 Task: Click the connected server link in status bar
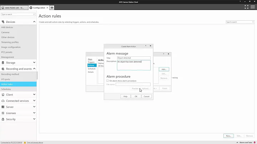point(11,143)
